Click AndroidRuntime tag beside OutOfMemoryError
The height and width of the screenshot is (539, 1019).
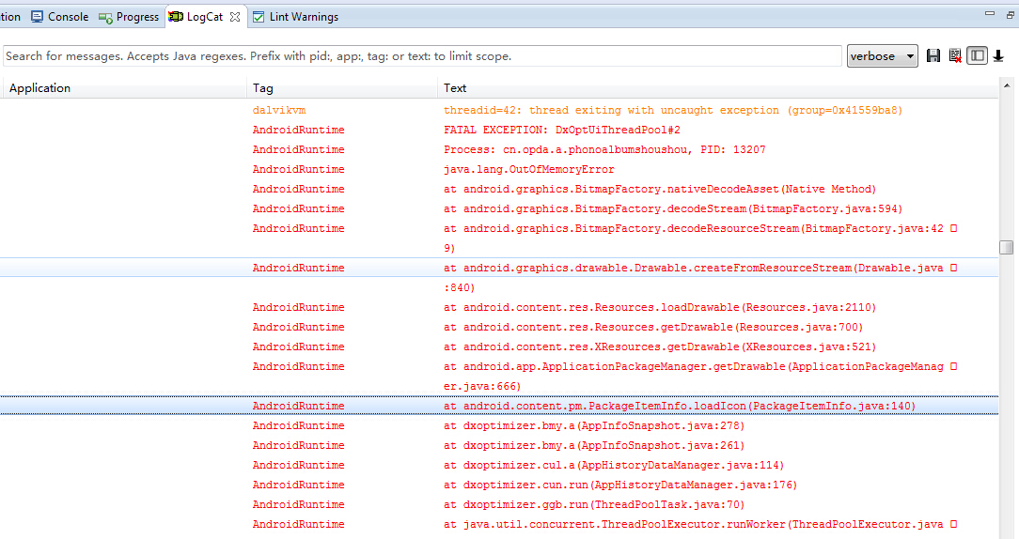[x=298, y=169]
